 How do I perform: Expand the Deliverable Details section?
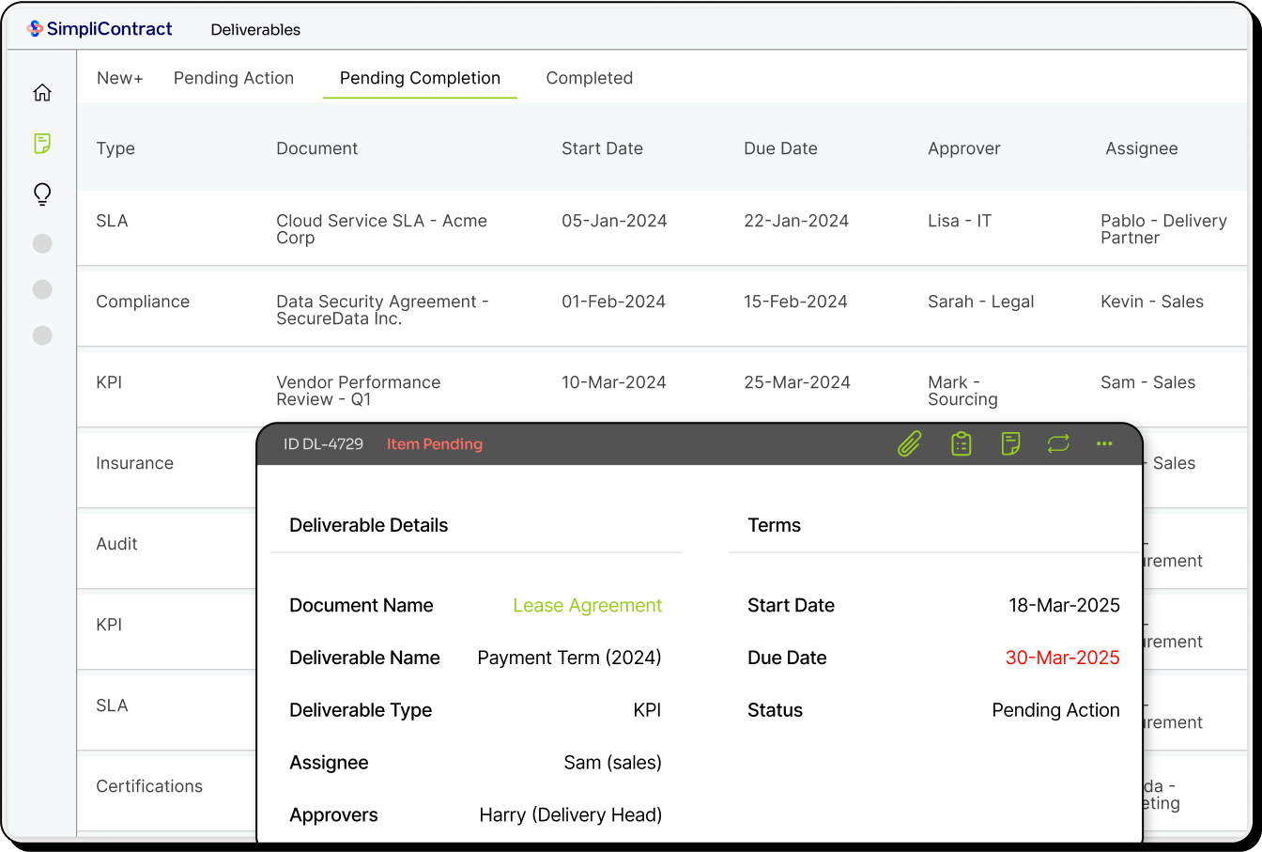368,525
